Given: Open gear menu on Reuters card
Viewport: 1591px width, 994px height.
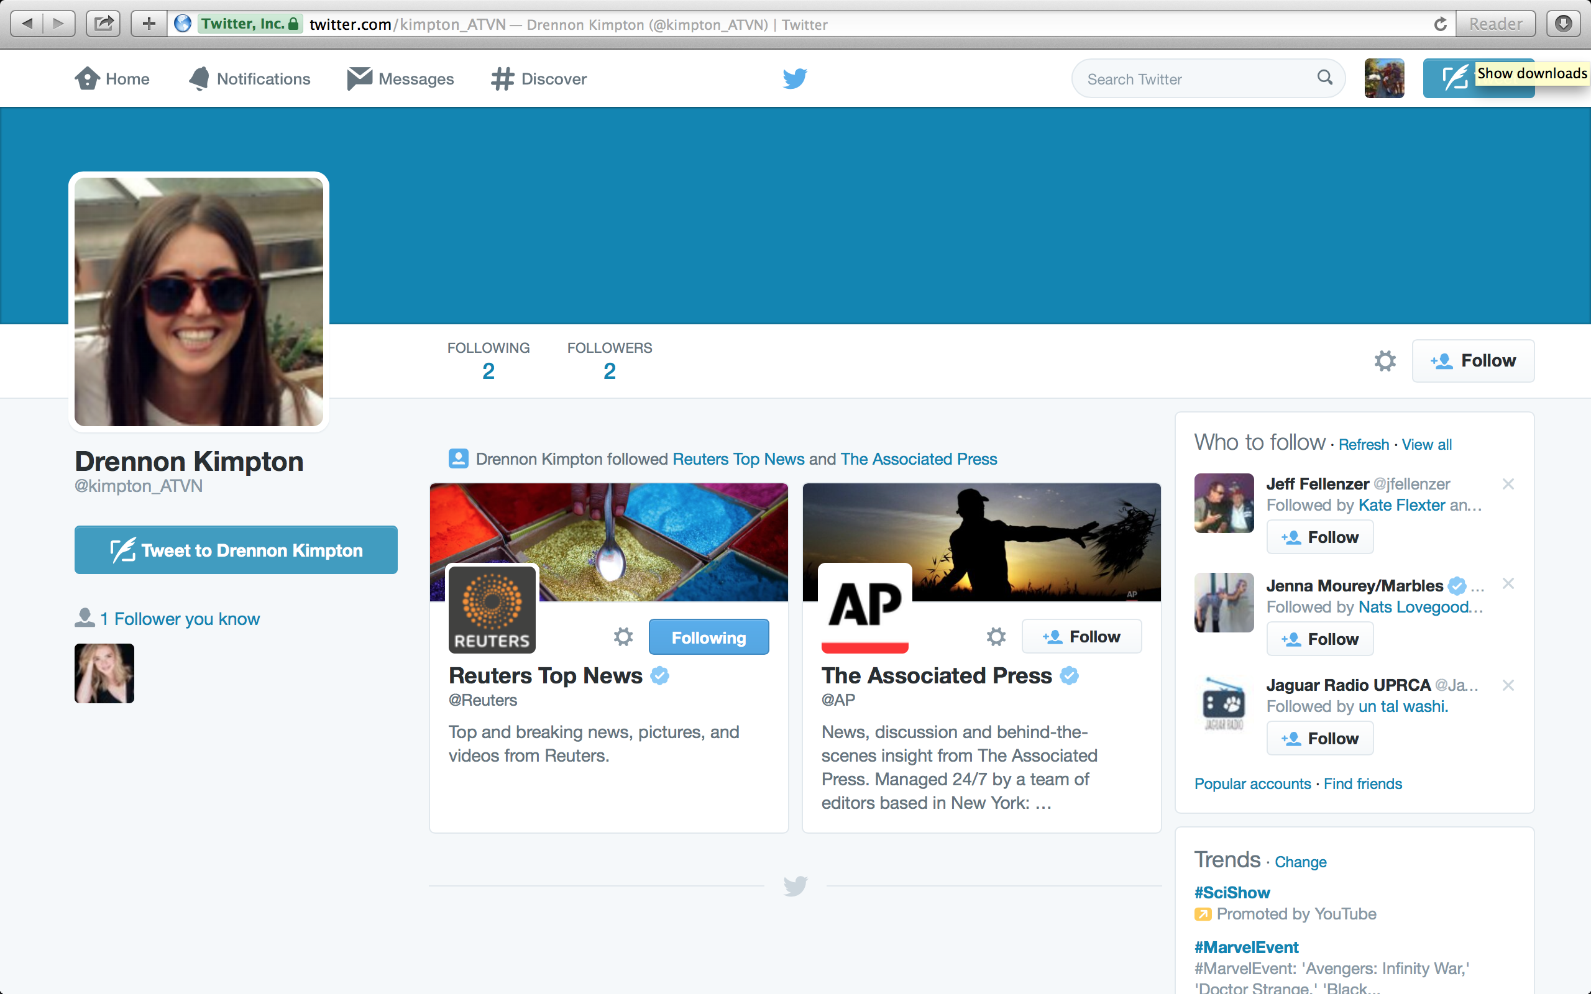Looking at the screenshot, I should [623, 636].
